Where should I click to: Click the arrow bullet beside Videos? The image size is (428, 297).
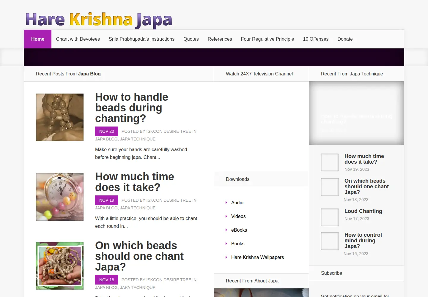tap(226, 216)
